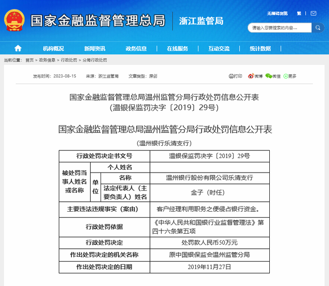Share via the WeChat icon
This screenshot has height=286, width=329.
tap(268, 76)
